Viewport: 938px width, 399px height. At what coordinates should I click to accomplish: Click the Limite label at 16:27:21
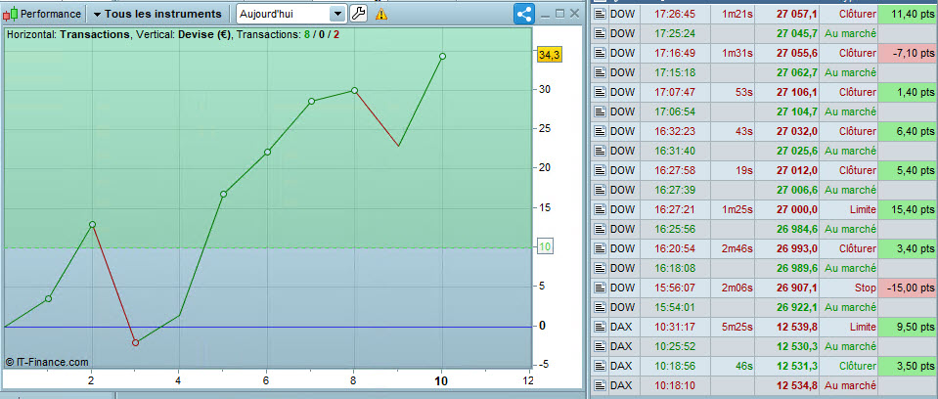[x=862, y=209]
